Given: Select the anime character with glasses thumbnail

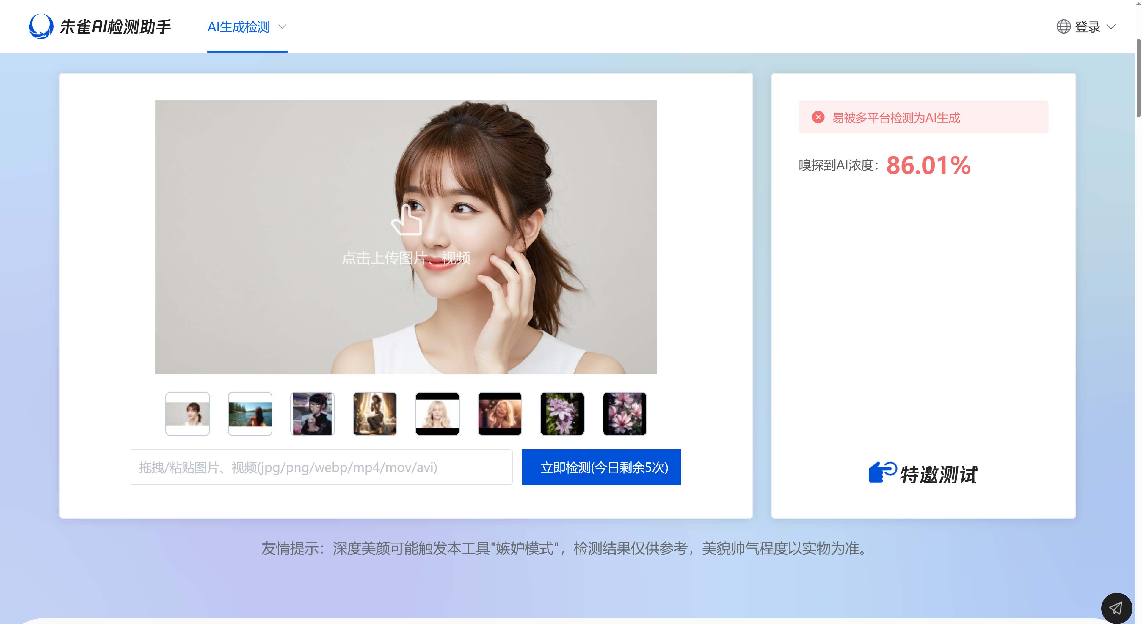Looking at the screenshot, I should click(x=313, y=414).
